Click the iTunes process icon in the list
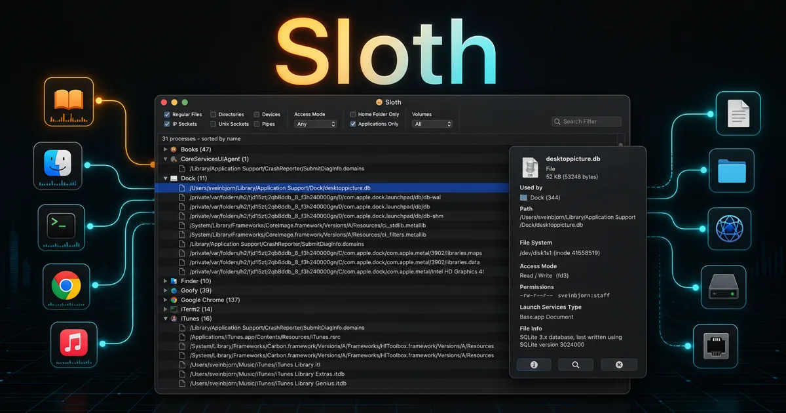786x413 pixels. pos(174,319)
